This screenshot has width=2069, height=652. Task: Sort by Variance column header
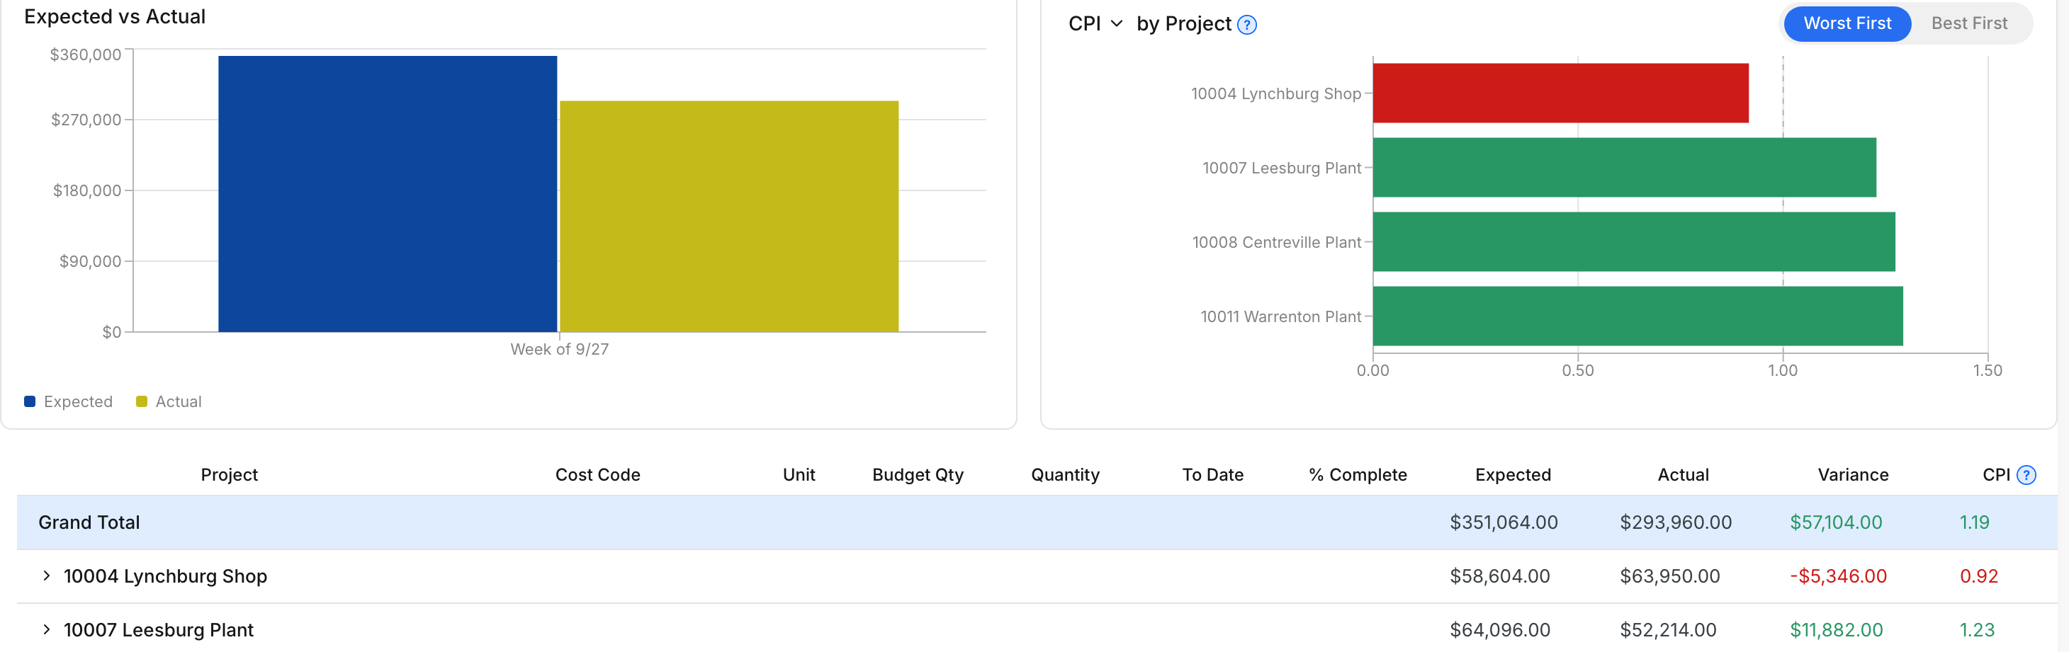point(1852,474)
